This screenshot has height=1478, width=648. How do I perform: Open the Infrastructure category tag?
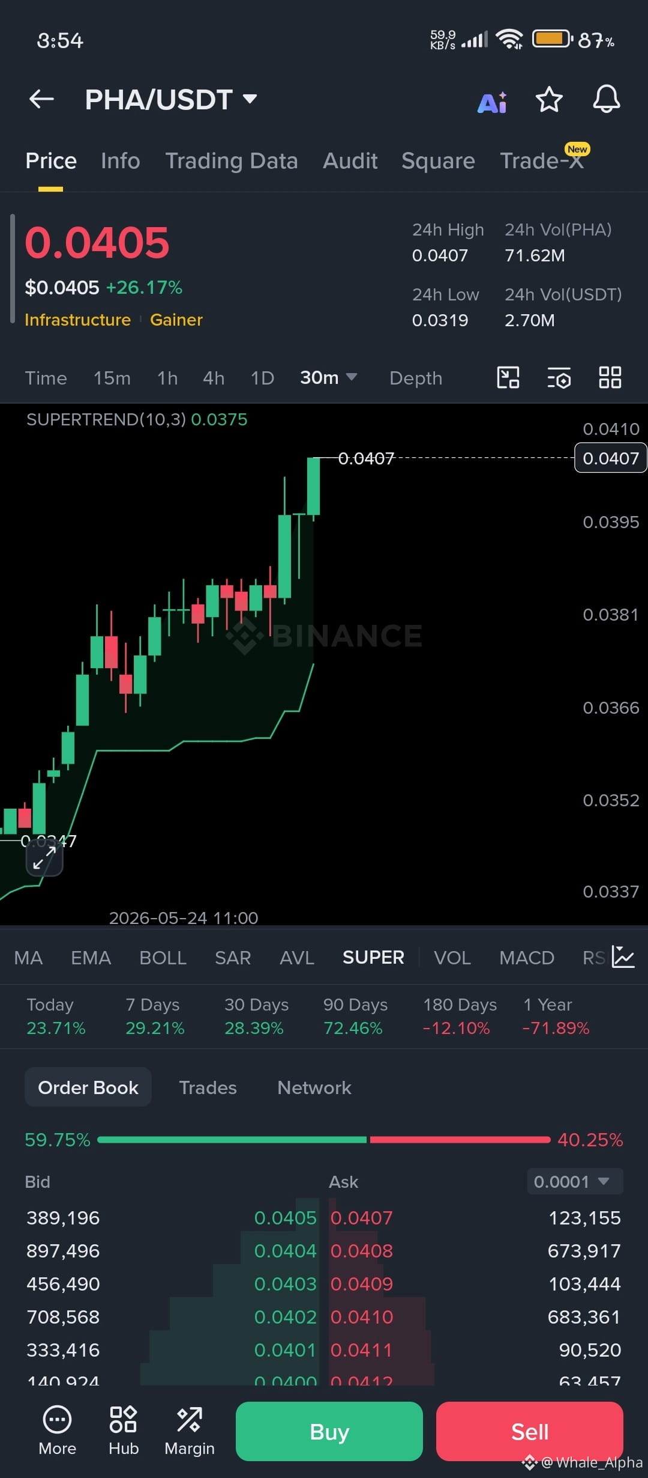(x=77, y=320)
